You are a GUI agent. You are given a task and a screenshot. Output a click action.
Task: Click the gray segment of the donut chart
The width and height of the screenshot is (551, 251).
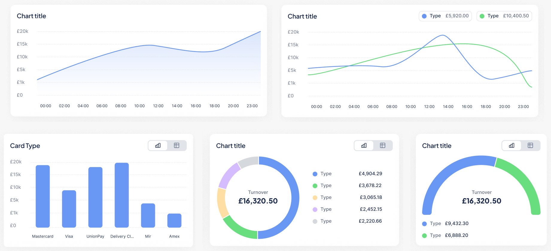click(248, 162)
